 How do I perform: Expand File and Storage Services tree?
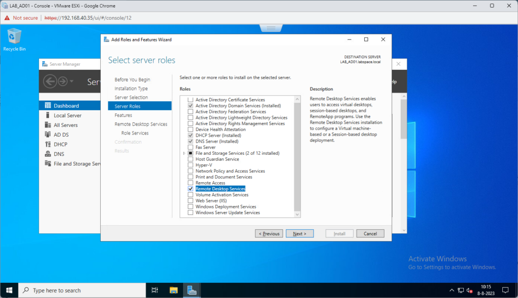coord(184,153)
